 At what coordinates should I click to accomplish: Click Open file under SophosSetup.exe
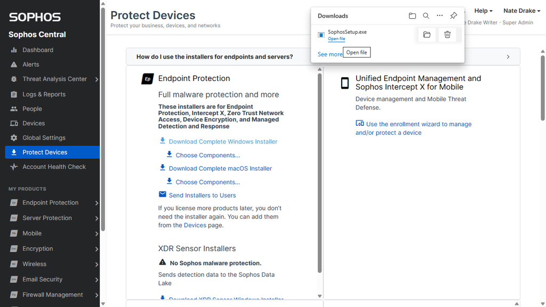click(x=336, y=38)
